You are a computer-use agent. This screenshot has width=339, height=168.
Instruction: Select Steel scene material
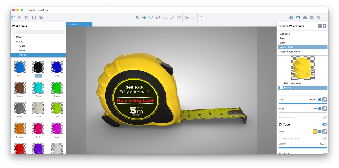click(x=303, y=43)
